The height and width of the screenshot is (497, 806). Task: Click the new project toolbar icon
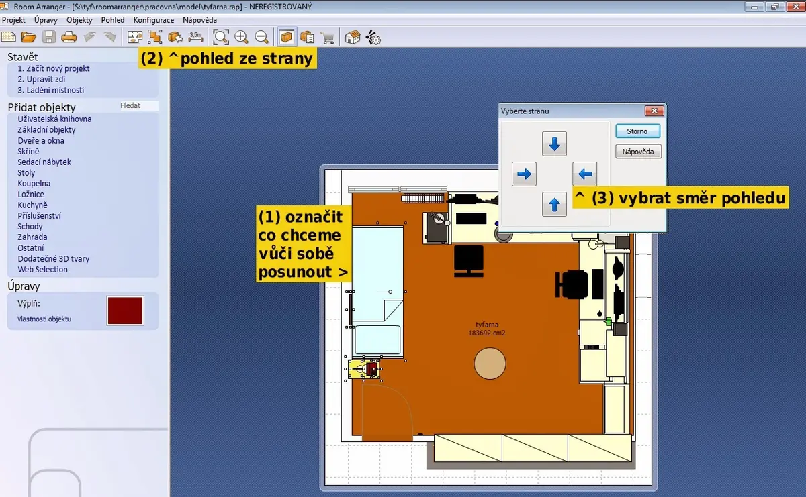9,37
